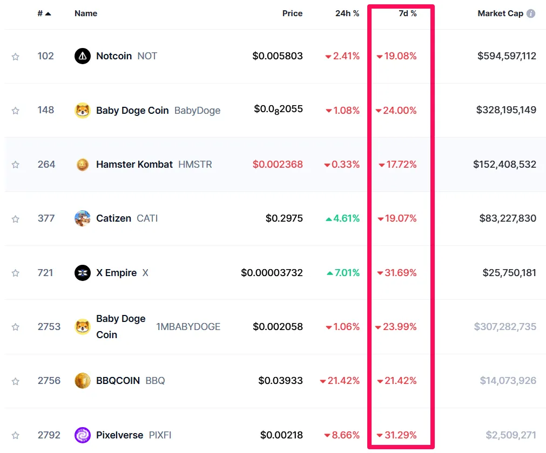
Task: Sort the table by the Price column
Action: click(x=292, y=13)
